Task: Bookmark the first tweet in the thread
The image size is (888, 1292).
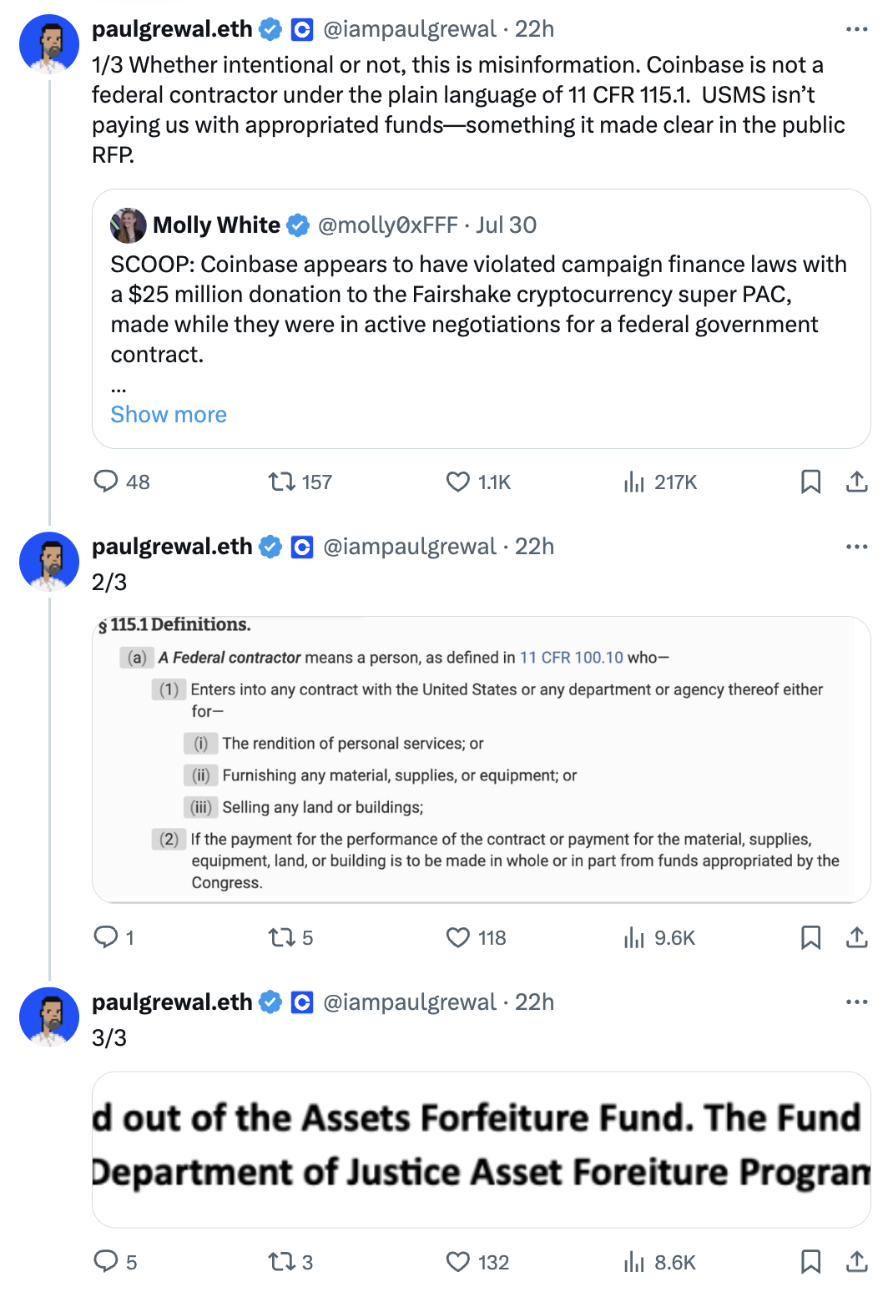Action: click(x=810, y=482)
